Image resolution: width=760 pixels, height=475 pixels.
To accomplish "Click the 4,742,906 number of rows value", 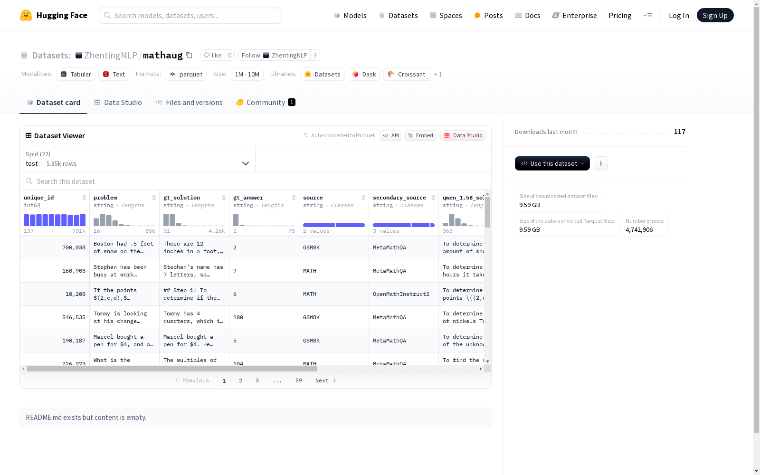I will [639, 229].
